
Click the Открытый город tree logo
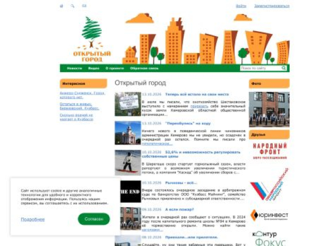point(92,39)
